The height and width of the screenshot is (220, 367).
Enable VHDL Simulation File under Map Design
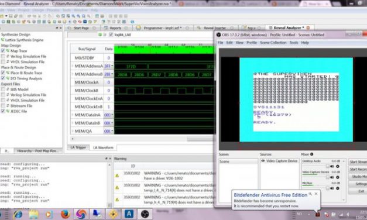(x=3, y=62)
